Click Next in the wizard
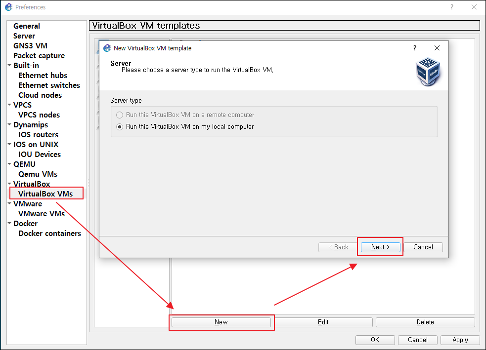 coord(380,247)
